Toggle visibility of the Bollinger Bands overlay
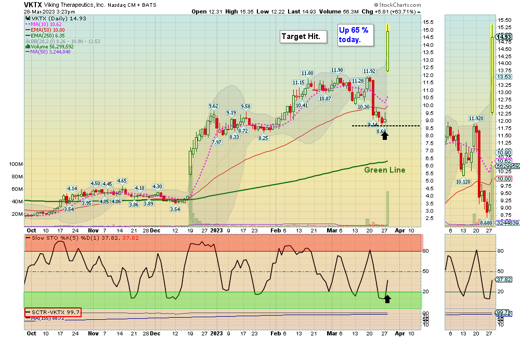 (x=27, y=41)
